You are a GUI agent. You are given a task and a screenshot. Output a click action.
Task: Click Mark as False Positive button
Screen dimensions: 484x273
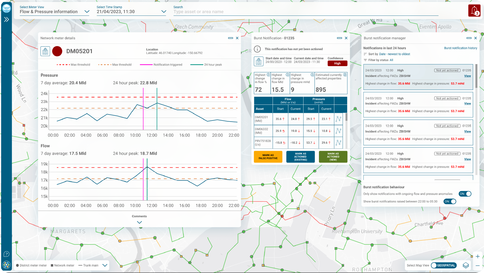pyautogui.click(x=268, y=157)
